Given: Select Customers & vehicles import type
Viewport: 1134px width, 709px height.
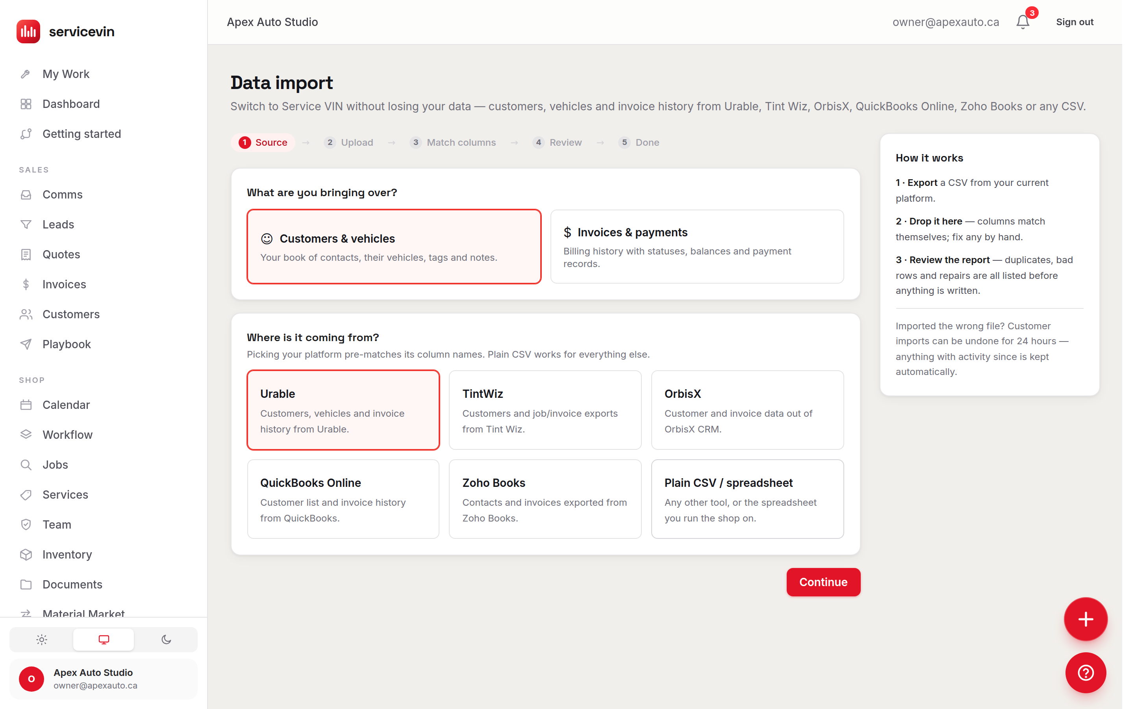Looking at the screenshot, I should pyautogui.click(x=394, y=247).
